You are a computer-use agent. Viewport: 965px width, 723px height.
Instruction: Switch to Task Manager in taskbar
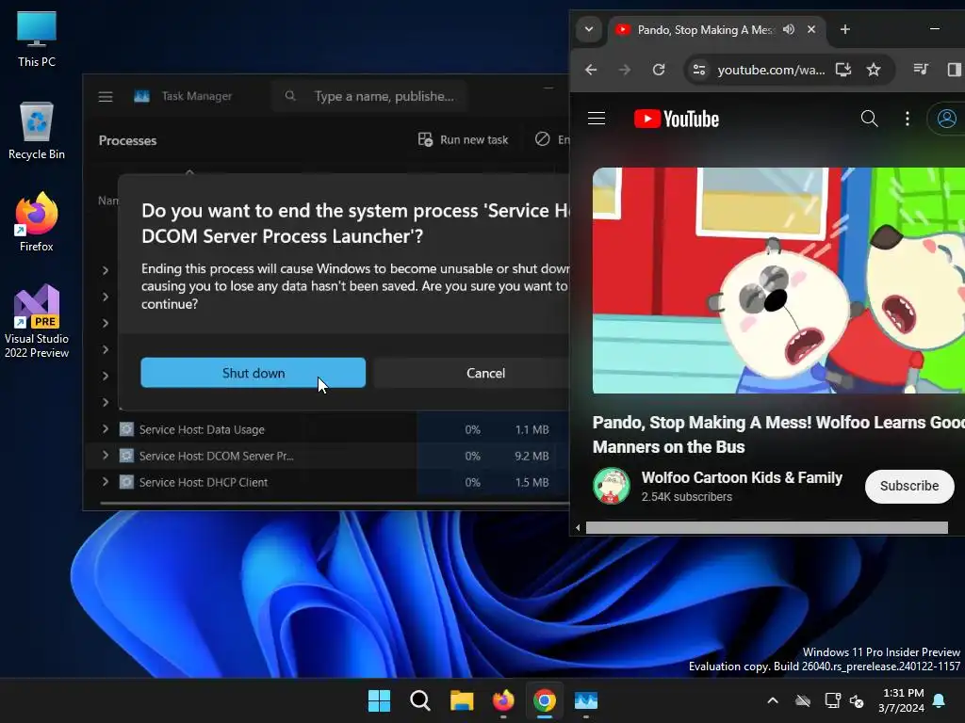tap(586, 700)
